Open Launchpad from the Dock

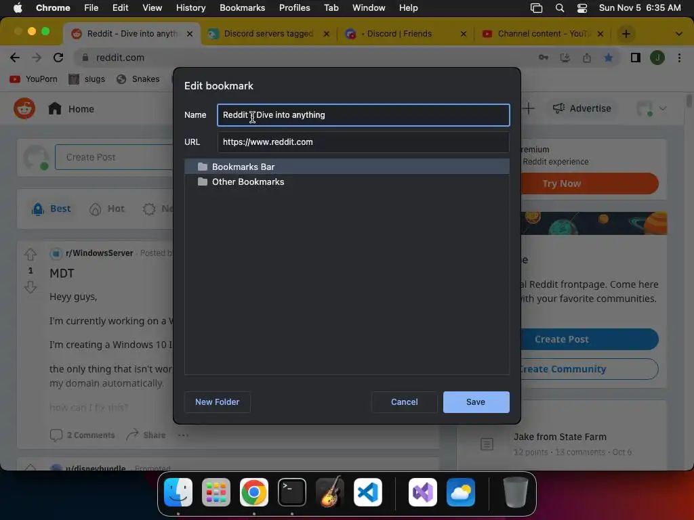pos(216,492)
